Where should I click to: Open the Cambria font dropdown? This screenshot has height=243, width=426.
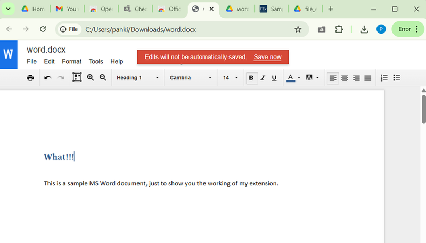pos(191,78)
